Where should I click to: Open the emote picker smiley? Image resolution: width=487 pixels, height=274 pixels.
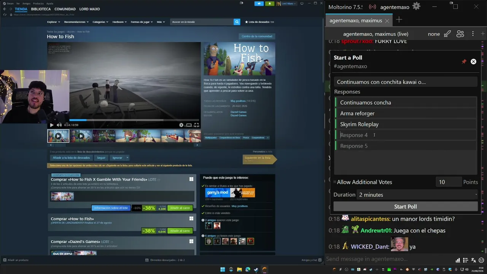coord(481,260)
